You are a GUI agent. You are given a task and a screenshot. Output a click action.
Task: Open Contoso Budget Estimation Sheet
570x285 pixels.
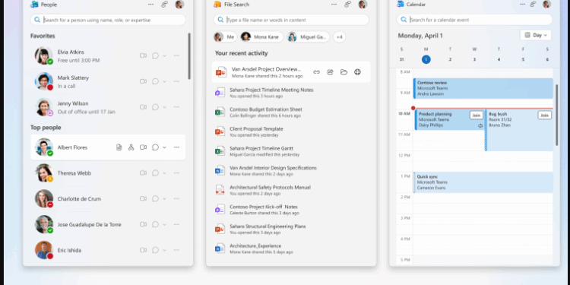coord(291,112)
